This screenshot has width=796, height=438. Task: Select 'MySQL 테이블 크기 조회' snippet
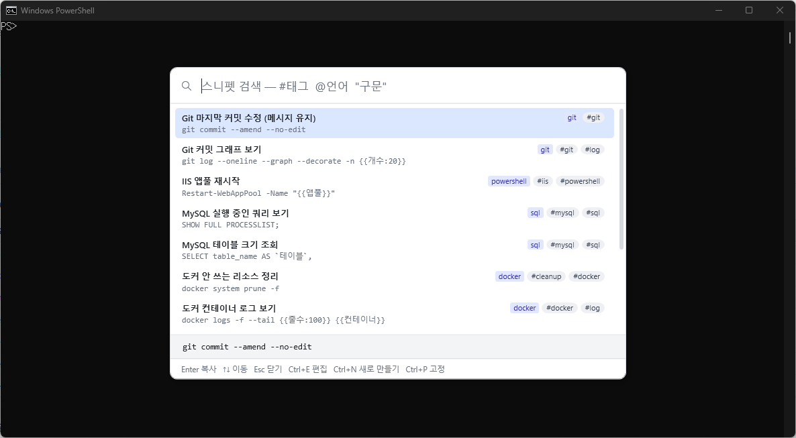(x=395, y=250)
